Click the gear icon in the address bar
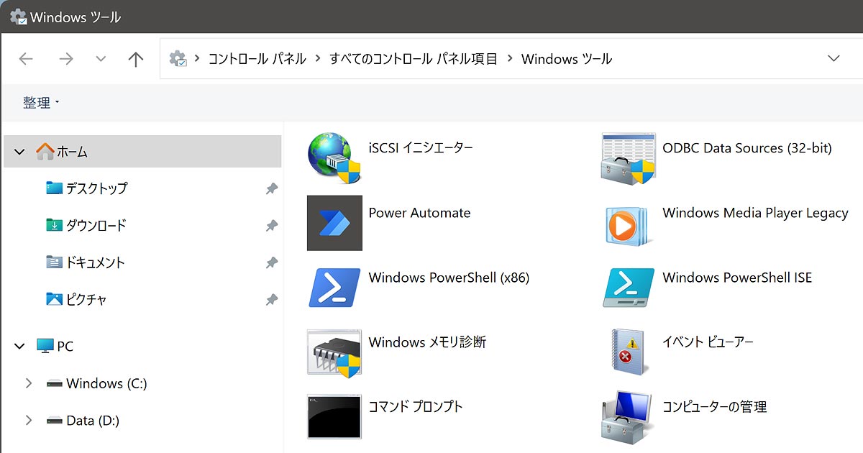 (178, 59)
